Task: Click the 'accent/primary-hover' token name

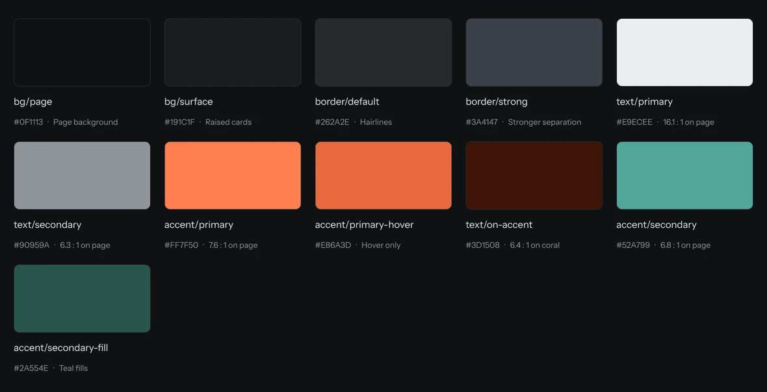Action: (365, 225)
